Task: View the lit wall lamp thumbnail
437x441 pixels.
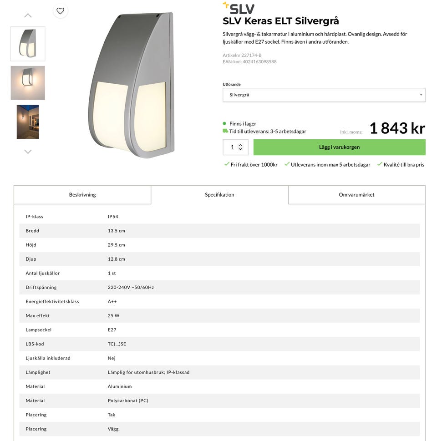Action: [28, 83]
